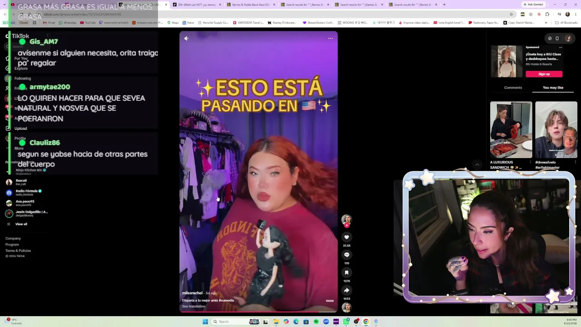The image size is (581, 327).
Task: Open Zoom from the taskbar
Action: point(326,322)
